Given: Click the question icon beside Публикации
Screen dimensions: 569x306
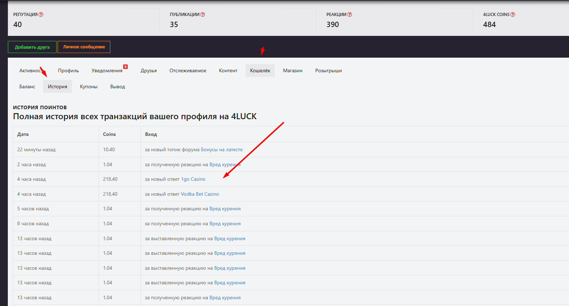Looking at the screenshot, I should 203,15.
